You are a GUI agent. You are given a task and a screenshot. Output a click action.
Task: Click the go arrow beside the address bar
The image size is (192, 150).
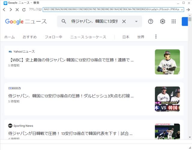pos(188,10)
